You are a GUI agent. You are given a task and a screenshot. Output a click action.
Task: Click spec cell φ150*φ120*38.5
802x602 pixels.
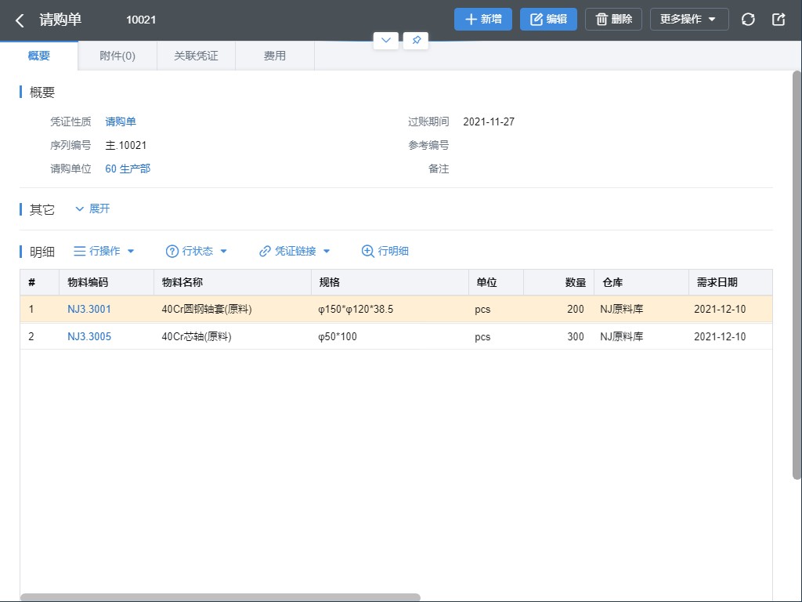click(x=356, y=309)
